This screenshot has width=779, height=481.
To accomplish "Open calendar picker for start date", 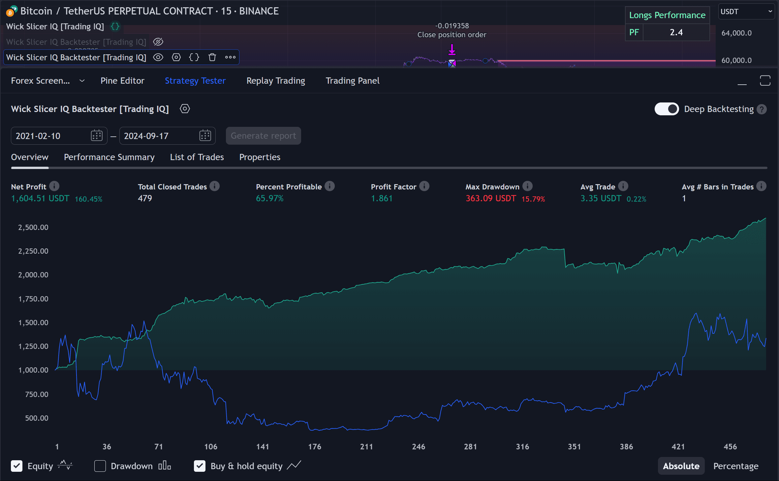I will [97, 135].
